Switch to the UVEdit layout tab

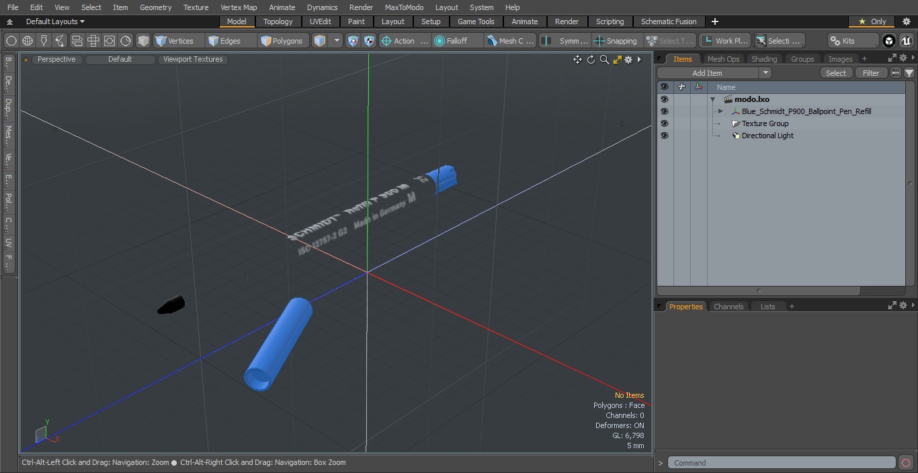click(x=321, y=21)
